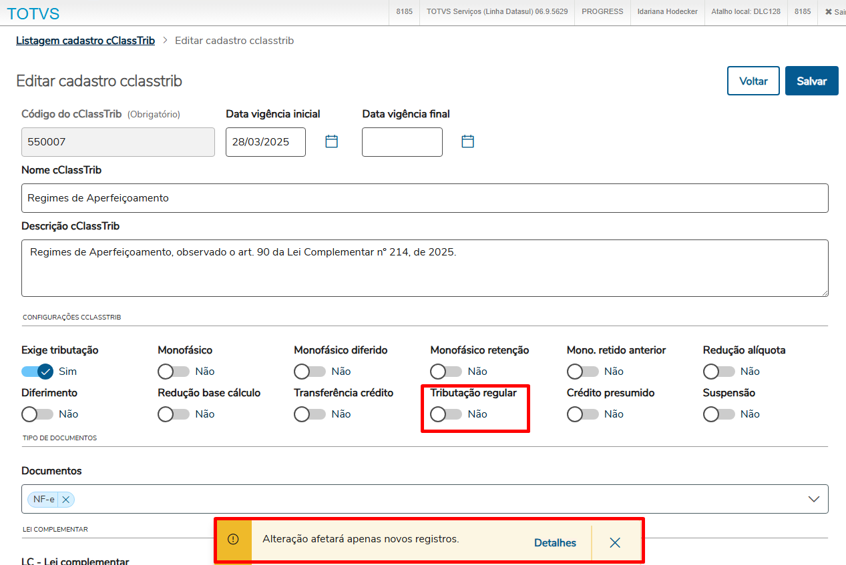The image size is (846, 565).
Task: Focus the Descrição cClassTrib text area
Action: 425,267
